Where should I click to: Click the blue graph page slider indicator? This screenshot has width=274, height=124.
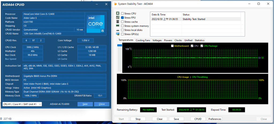coord(120,45)
